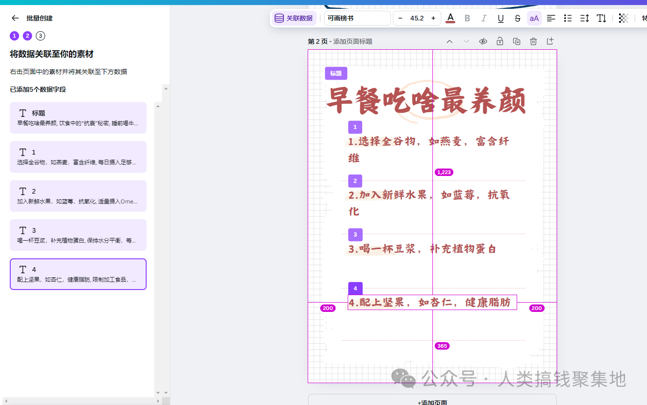Underline the selected text
Viewport: 647px width, 405px height.
[x=500, y=18]
